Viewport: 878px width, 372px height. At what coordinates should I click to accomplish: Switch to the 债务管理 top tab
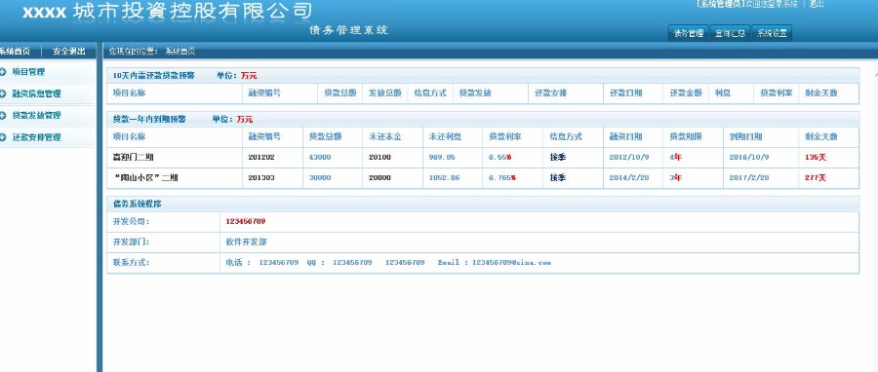[x=688, y=33]
